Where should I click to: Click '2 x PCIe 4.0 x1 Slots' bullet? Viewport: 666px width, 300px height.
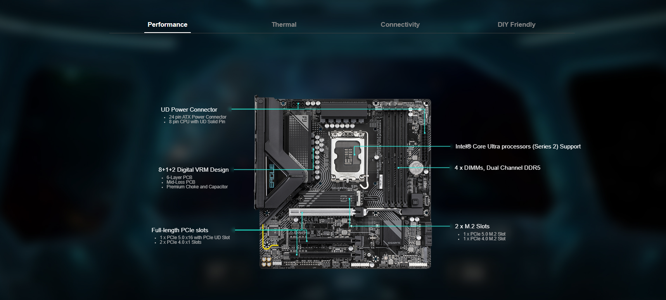click(x=180, y=242)
